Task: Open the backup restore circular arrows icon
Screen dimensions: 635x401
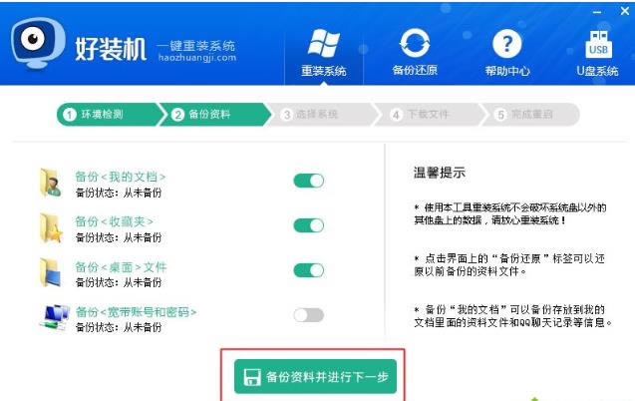Action: point(415,43)
